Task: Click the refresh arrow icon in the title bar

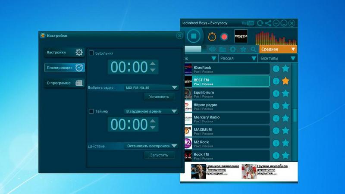Action: click(260, 23)
